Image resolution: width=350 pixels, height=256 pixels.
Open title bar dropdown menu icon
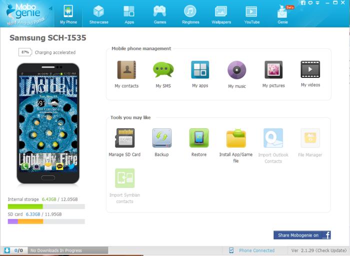317,2
